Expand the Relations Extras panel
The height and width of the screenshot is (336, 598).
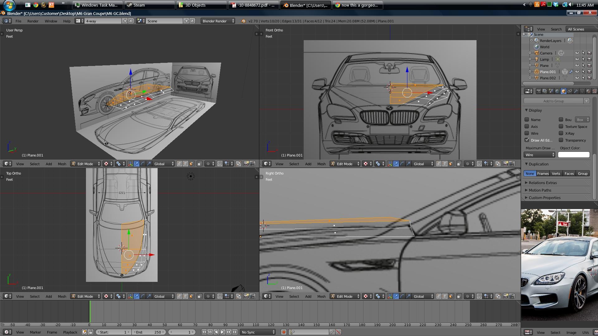tap(542, 183)
